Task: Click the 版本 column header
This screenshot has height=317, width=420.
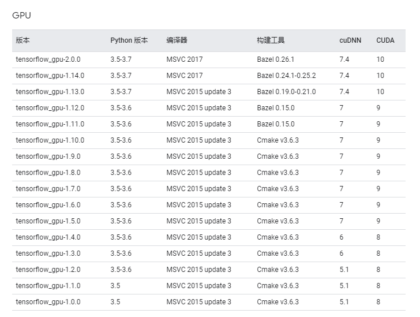Action: click(22, 40)
